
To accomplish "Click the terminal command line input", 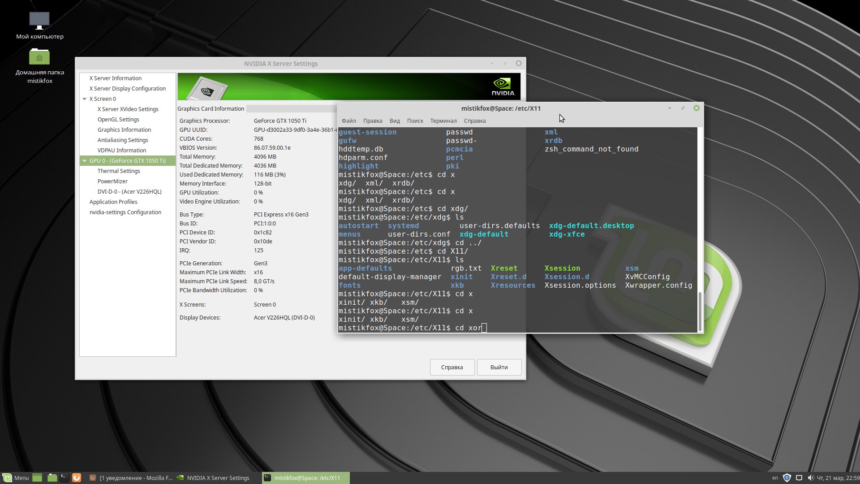I will tap(517, 328).
